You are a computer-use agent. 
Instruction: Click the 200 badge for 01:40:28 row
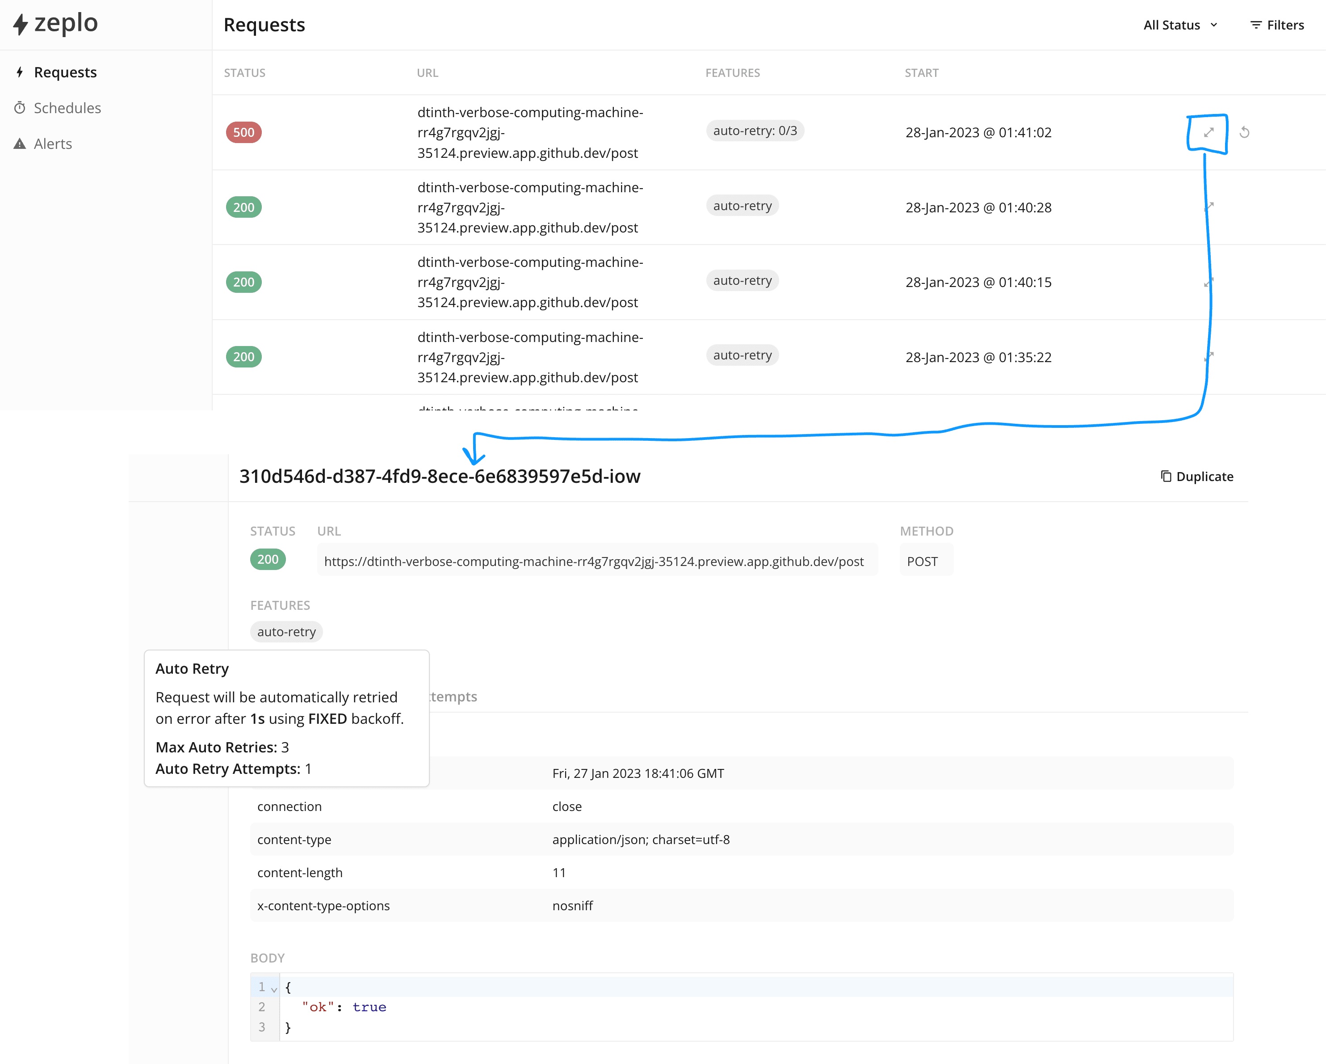pyautogui.click(x=243, y=207)
